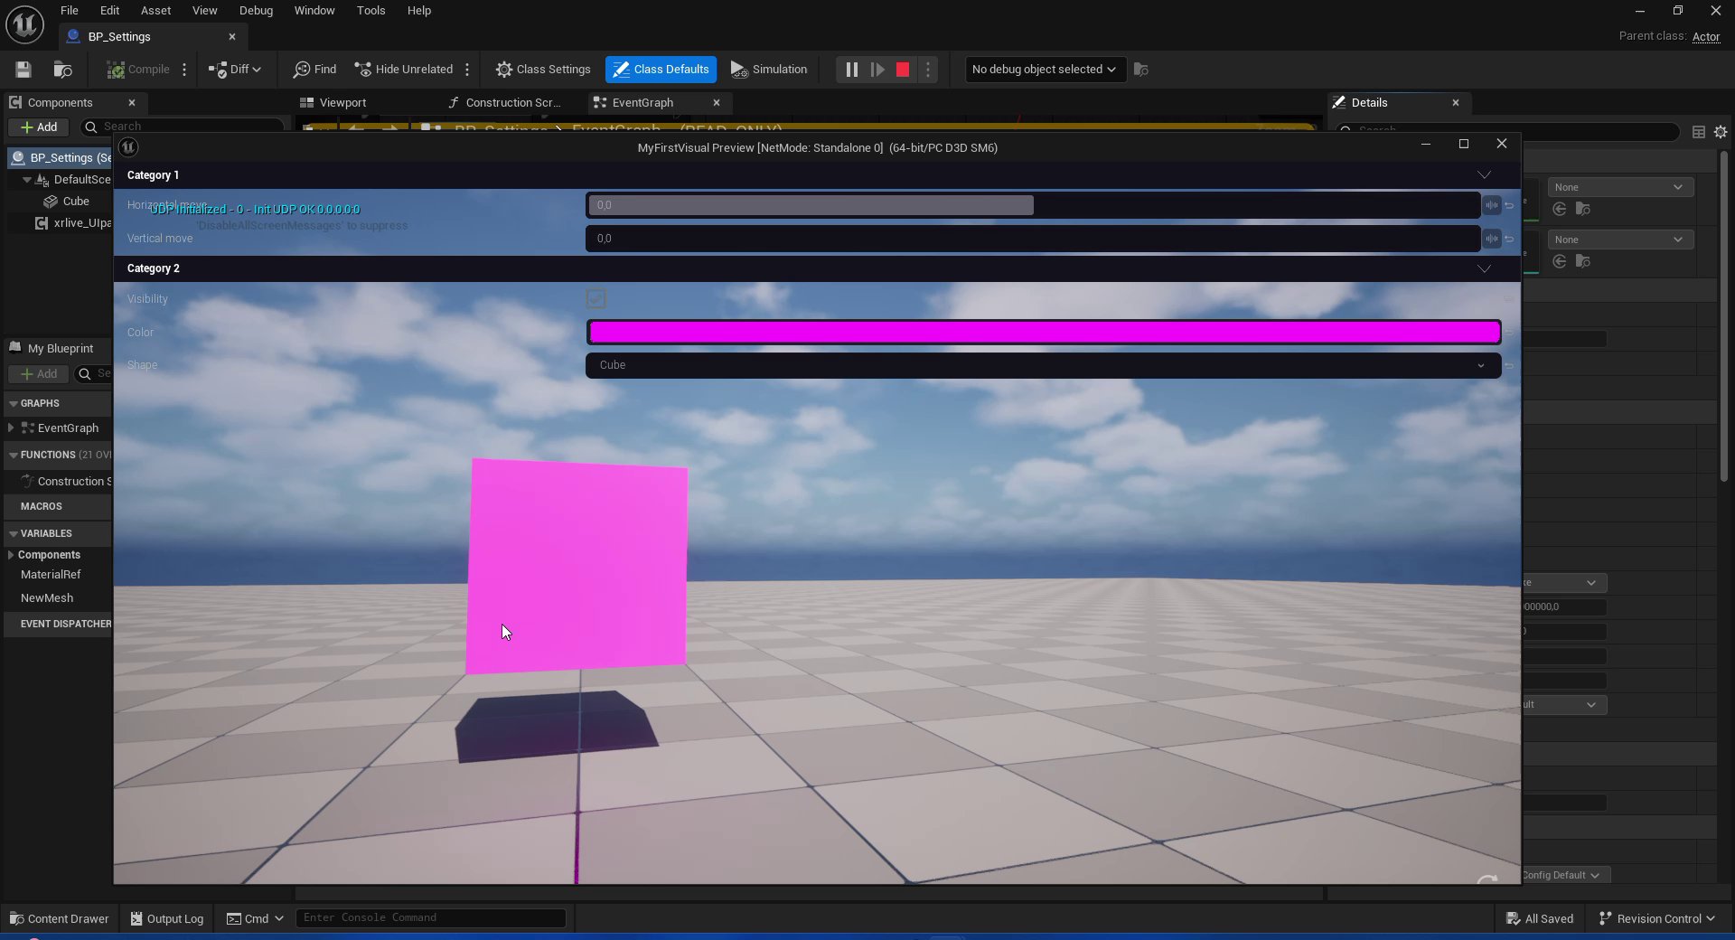The image size is (1735, 940).
Task: Collapse the GRAPHS section
Action: click(14, 404)
